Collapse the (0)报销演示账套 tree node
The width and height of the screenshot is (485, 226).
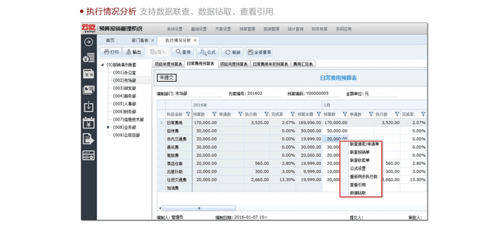click(102, 65)
